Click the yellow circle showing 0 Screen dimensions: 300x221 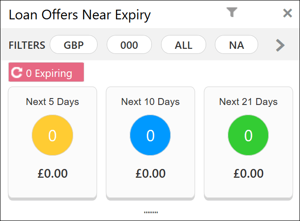point(52,135)
